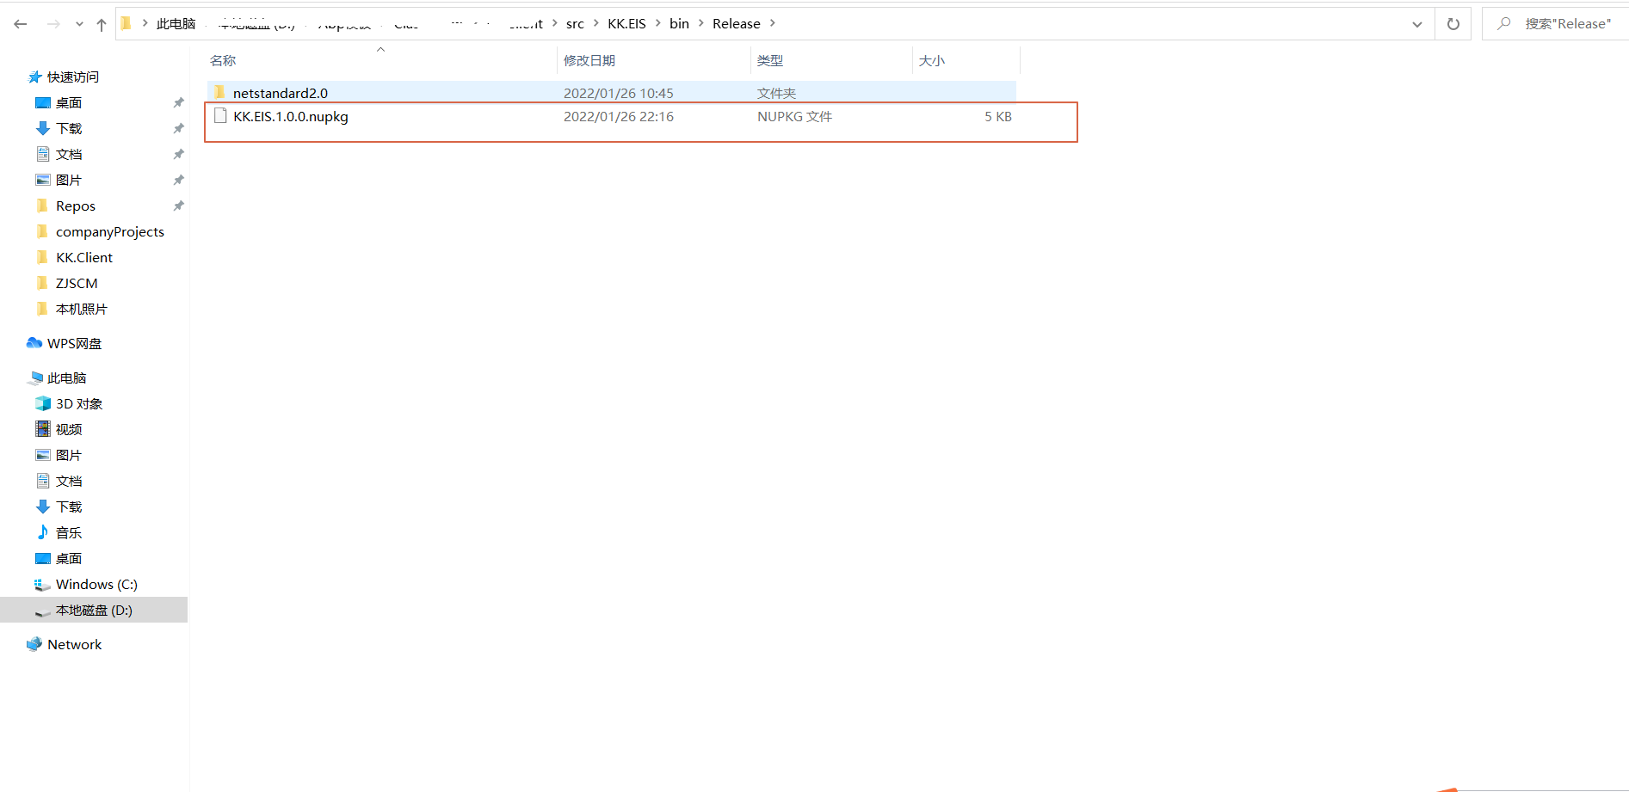Unpin 桌面 using its pin icon

point(179,103)
